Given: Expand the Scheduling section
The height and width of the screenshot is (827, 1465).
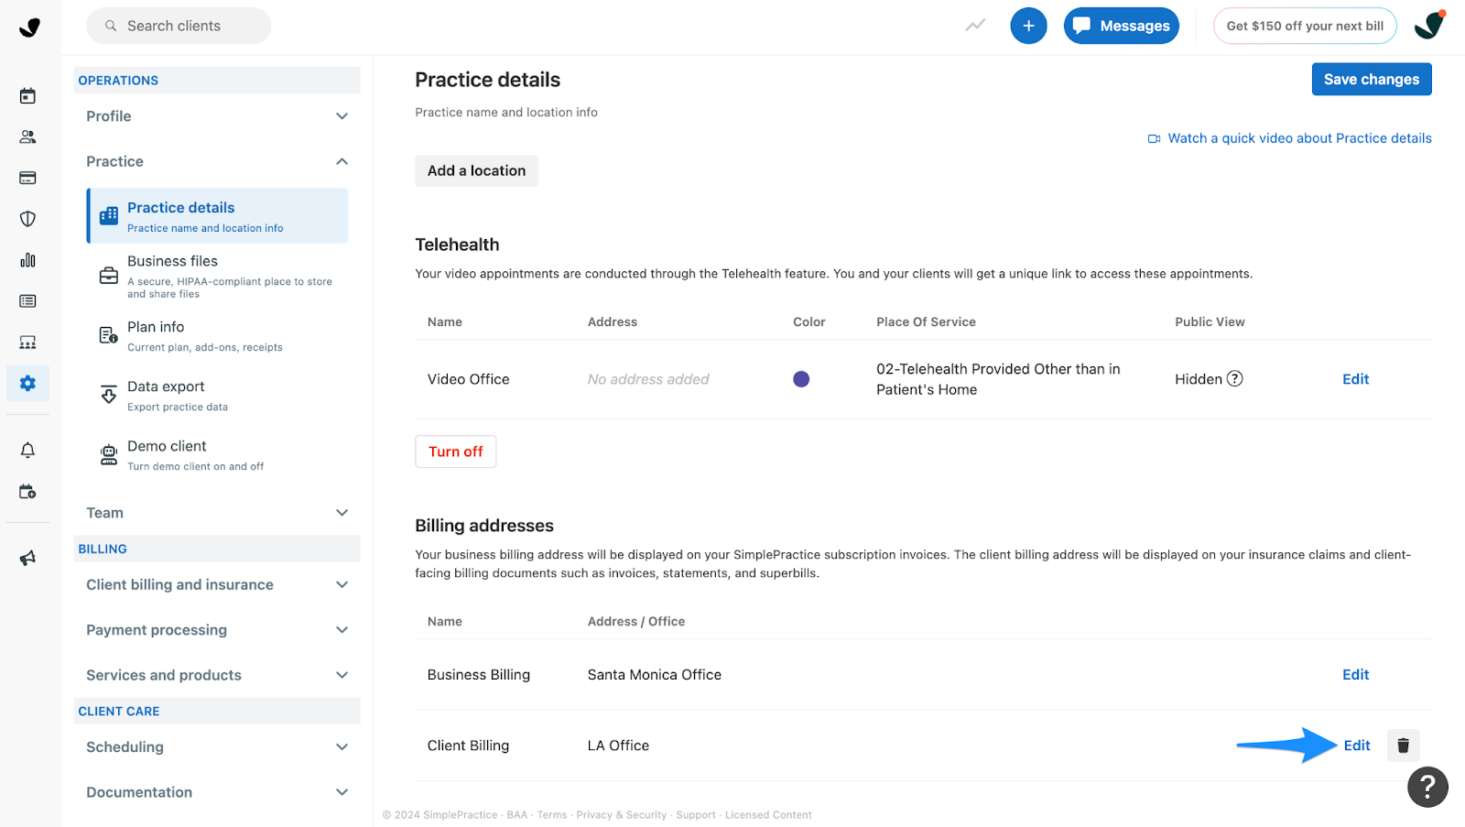Looking at the screenshot, I should [217, 747].
